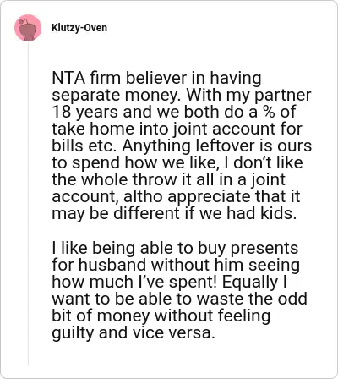Viewport: 338px width, 379px height.
Task: Click the line 'how much I've spent! Equally I'
Action: (x=169, y=282)
